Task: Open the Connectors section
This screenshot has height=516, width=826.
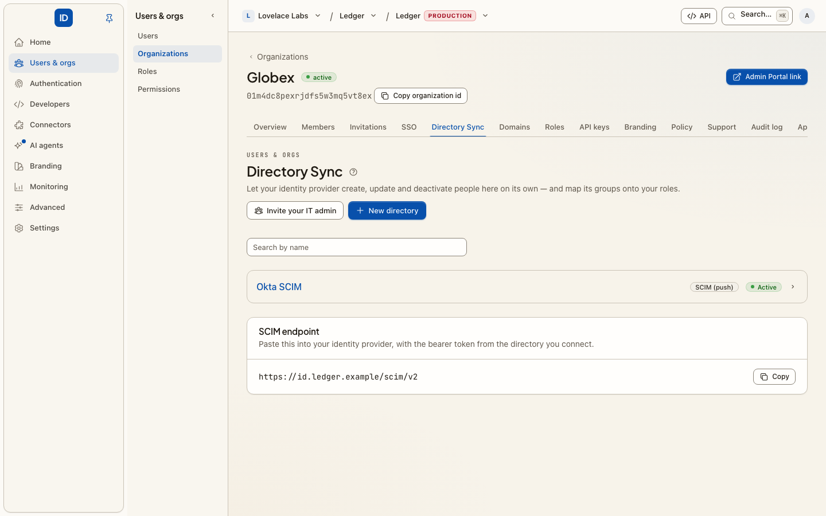Action: point(64,125)
